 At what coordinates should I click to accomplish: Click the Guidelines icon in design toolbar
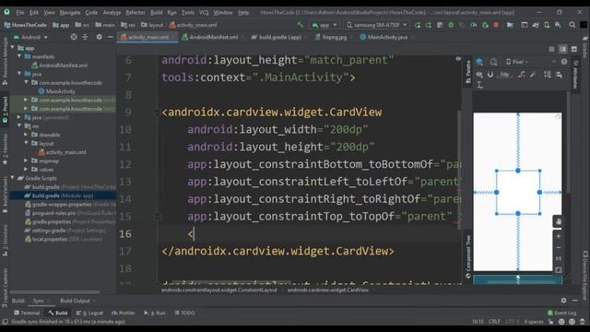point(479,86)
